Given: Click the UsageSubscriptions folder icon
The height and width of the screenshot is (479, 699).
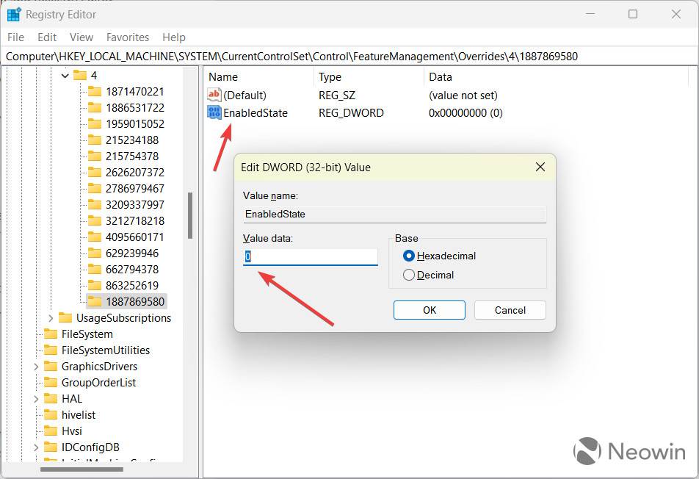Looking at the screenshot, I should (65, 317).
